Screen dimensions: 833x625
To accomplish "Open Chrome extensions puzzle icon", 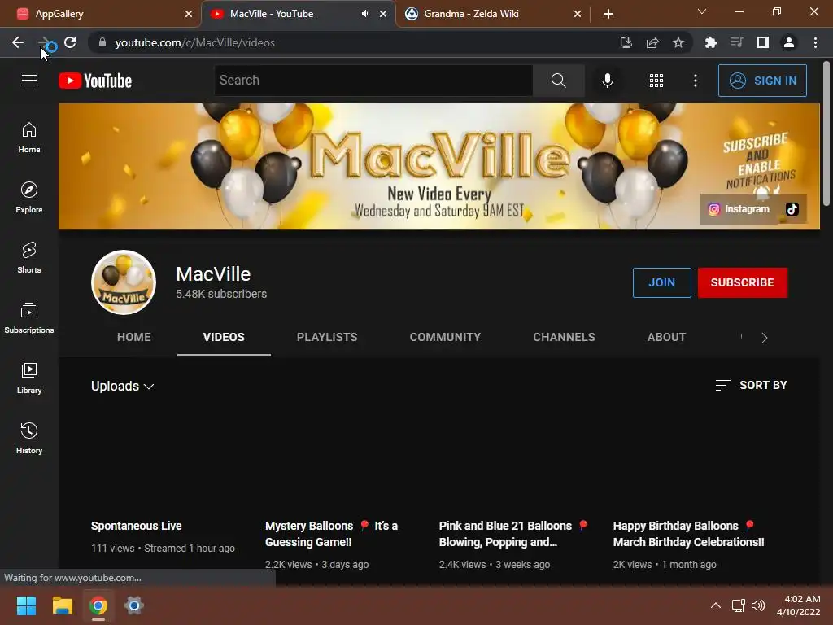I will (x=710, y=42).
